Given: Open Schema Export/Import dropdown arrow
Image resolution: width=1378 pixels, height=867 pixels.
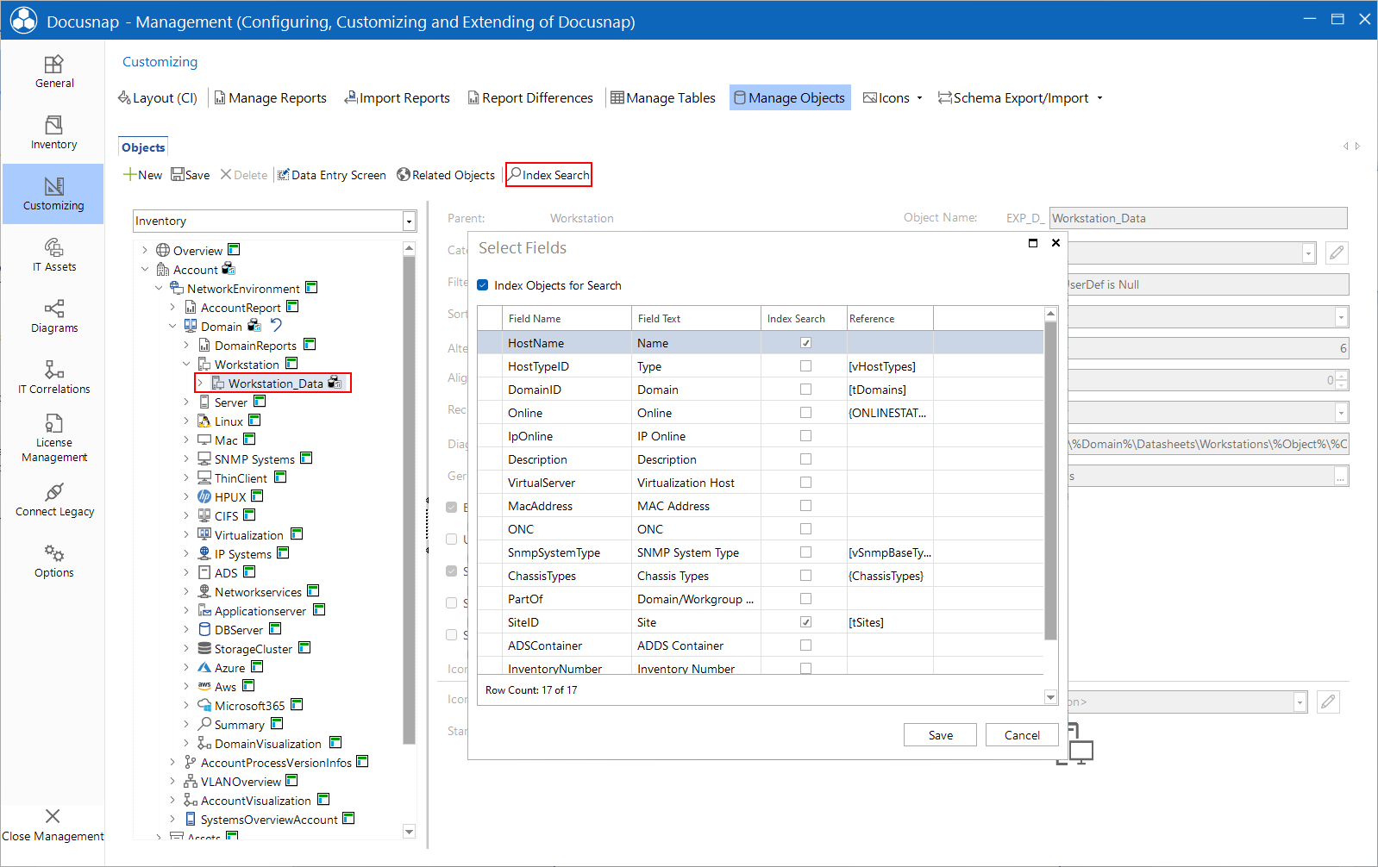Looking at the screenshot, I should pyautogui.click(x=1099, y=98).
